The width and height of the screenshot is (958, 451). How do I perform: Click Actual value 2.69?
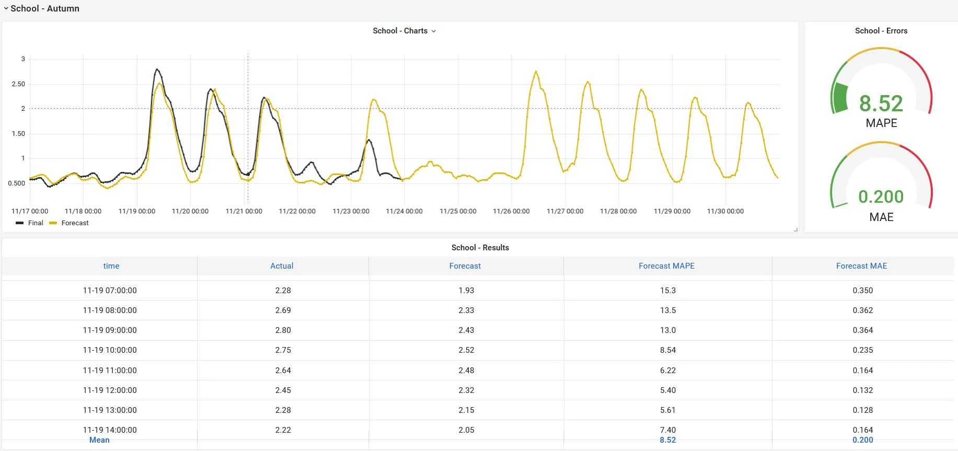pos(283,310)
